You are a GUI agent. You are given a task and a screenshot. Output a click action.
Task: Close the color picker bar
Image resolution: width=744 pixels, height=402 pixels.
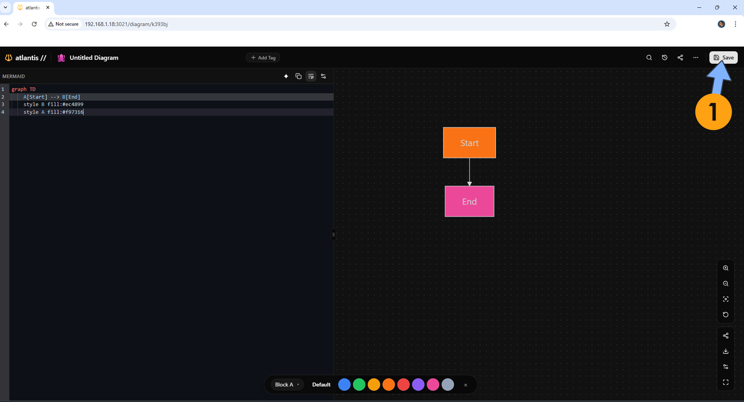coord(465,385)
